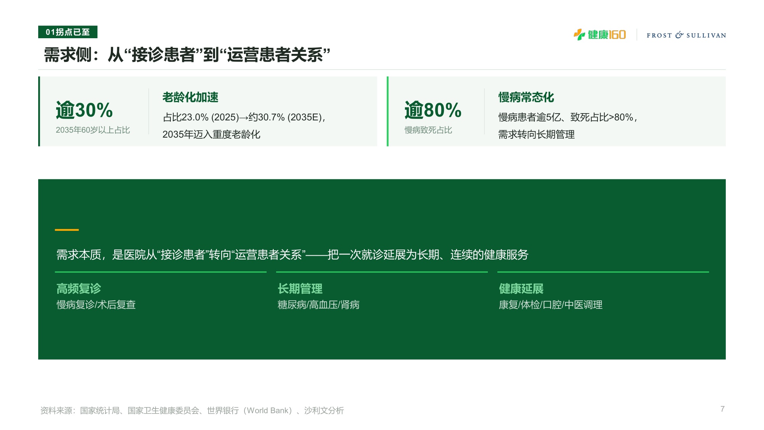Click the text 需求转向长期管理
This screenshot has height=430, width=764.
(x=536, y=135)
